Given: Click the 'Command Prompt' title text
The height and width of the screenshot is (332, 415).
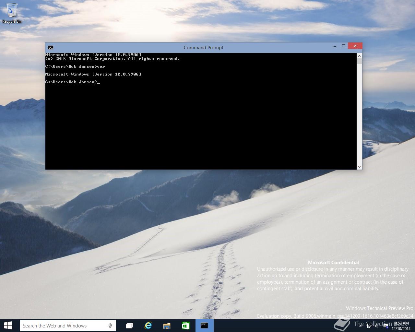Looking at the screenshot, I should 204,48.
